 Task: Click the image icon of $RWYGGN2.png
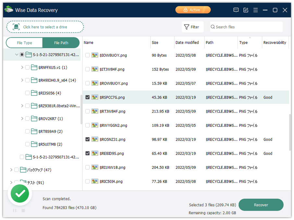click(95, 125)
